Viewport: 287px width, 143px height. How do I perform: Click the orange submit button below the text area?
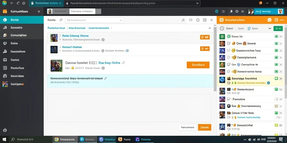pos(204,127)
